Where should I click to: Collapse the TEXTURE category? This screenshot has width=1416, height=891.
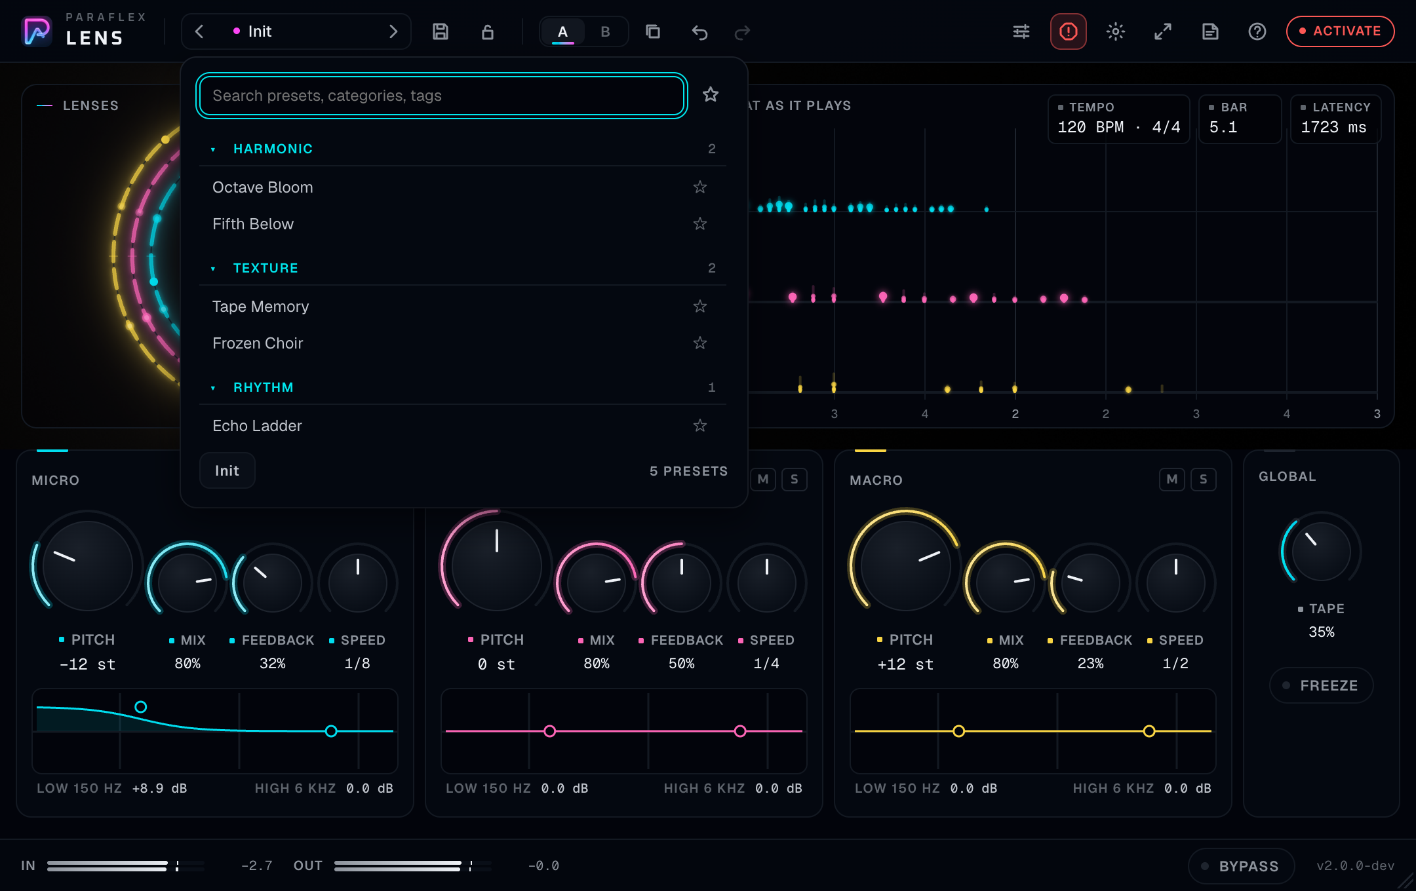[463, 269]
